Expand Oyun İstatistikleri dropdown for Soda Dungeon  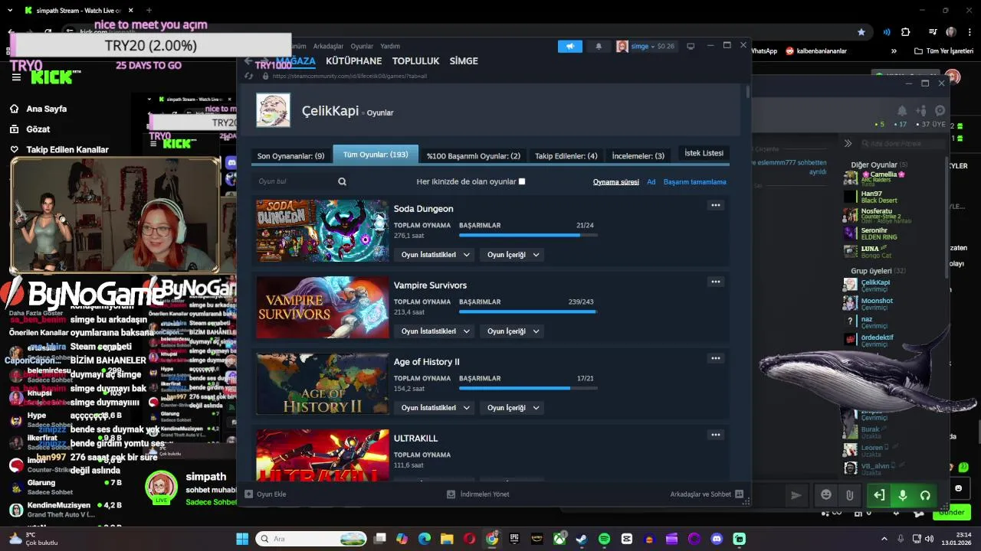435,255
